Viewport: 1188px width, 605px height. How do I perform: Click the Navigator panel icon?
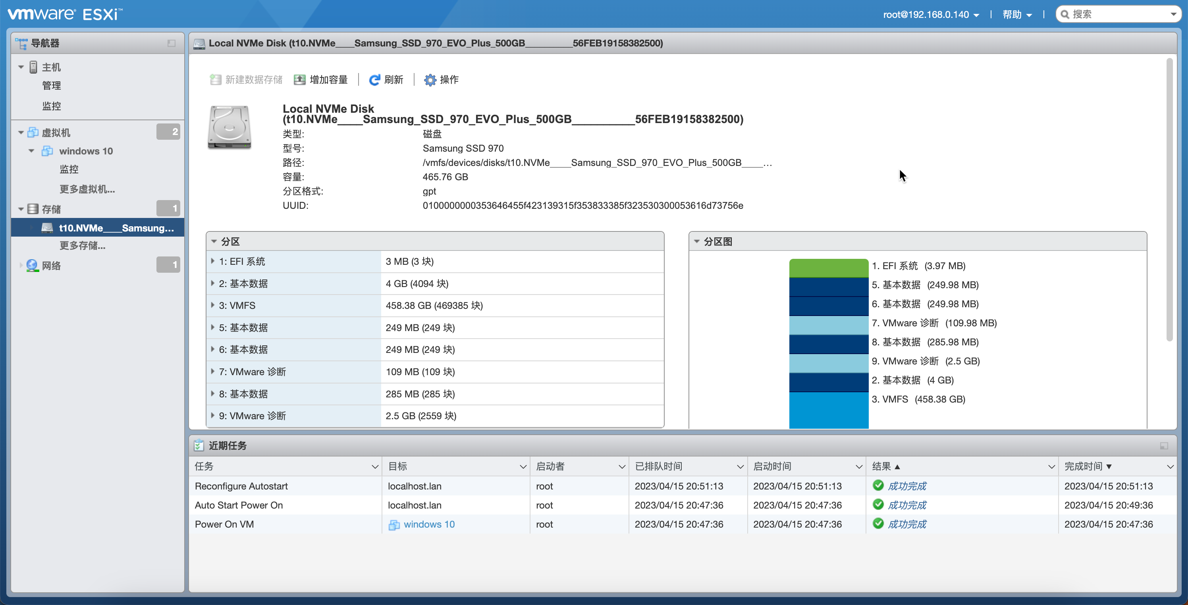[x=21, y=43]
